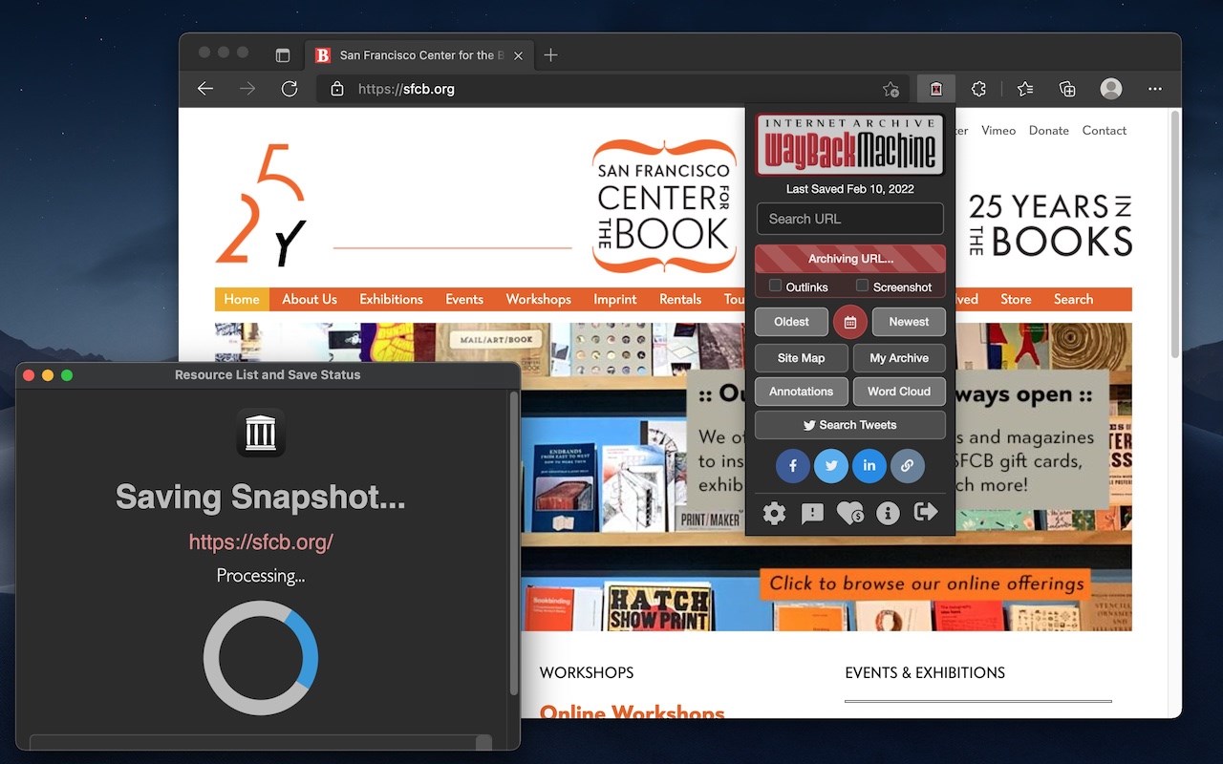
Task: Share to Twitter from Wayback popup
Action: click(831, 466)
